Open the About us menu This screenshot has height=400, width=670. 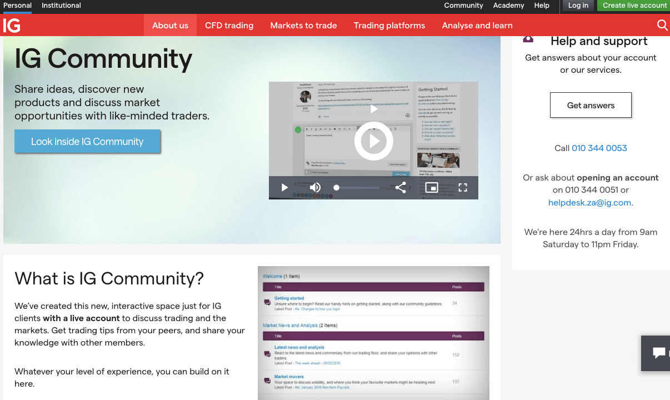coord(170,26)
